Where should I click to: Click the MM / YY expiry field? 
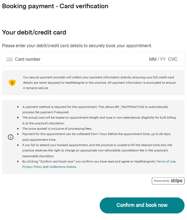(157, 59)
